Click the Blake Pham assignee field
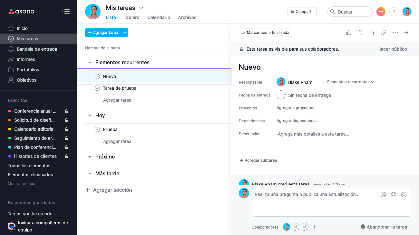419x235 pixels. [295, 82]
